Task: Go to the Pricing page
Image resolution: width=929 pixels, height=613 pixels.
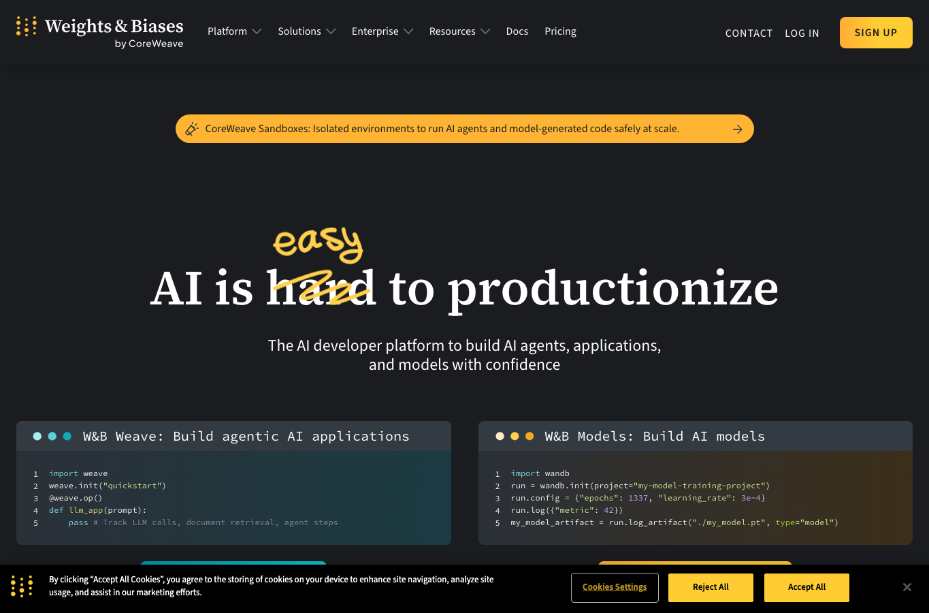Action: pos(560,31)
